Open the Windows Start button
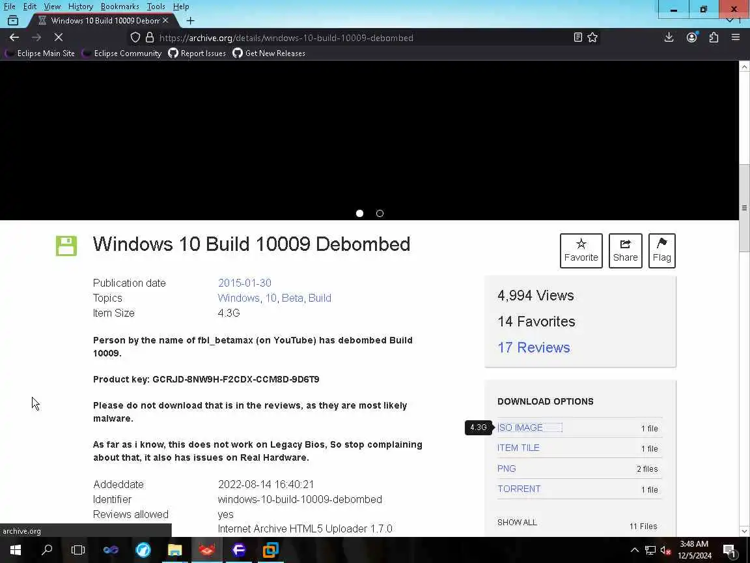Screen dimensions: 750x563 16,550
